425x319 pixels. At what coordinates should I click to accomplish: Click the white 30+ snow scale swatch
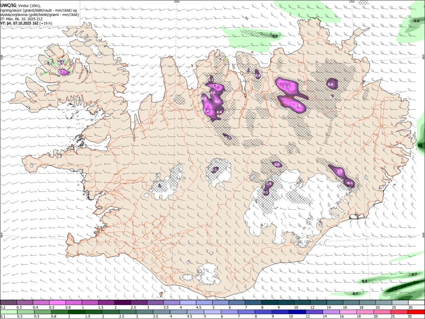click(x=417, y=303)
